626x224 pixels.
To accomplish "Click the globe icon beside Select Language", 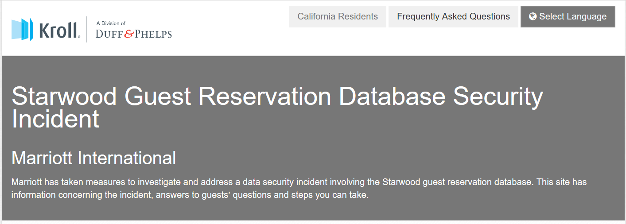I will coord(533,16).
